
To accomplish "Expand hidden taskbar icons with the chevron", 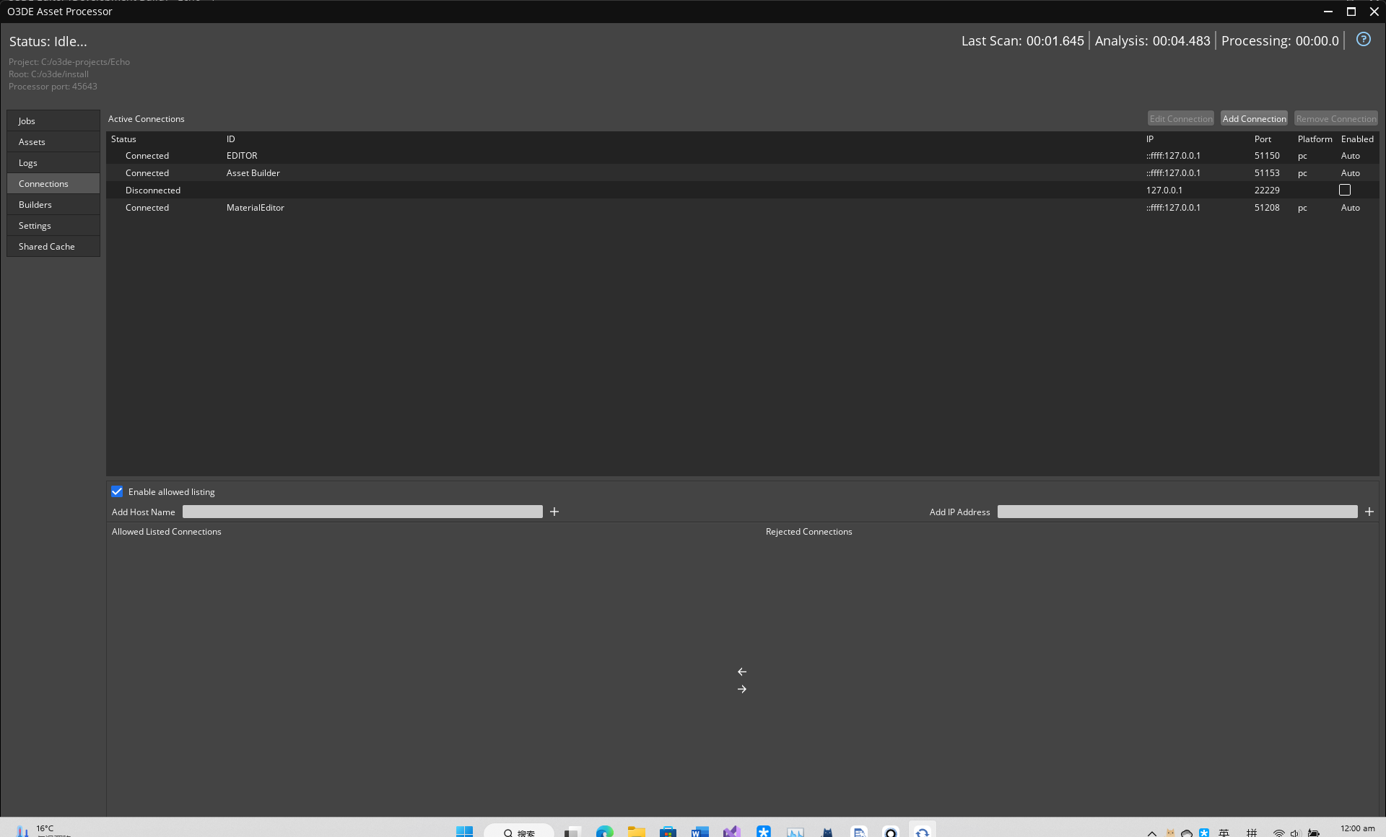I will (x=1151, y=831).
